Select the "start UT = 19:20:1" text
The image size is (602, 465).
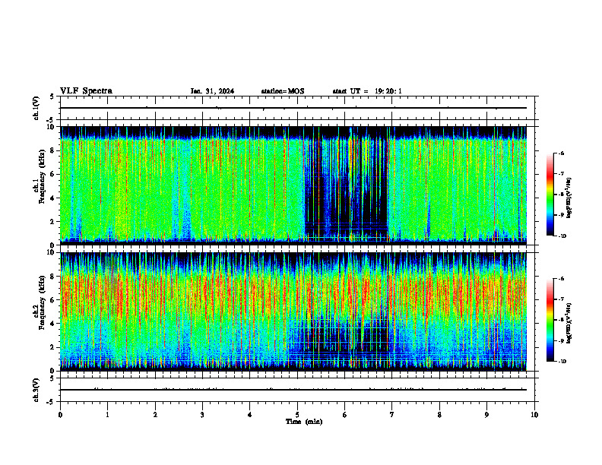[x=367, y=91]
